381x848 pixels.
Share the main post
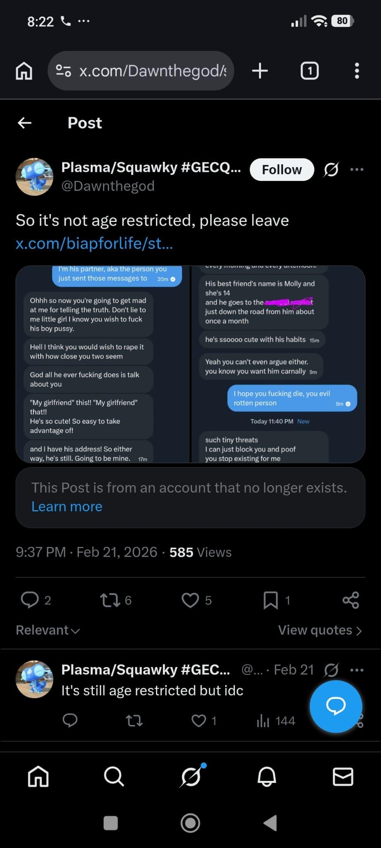pos(351,600)
